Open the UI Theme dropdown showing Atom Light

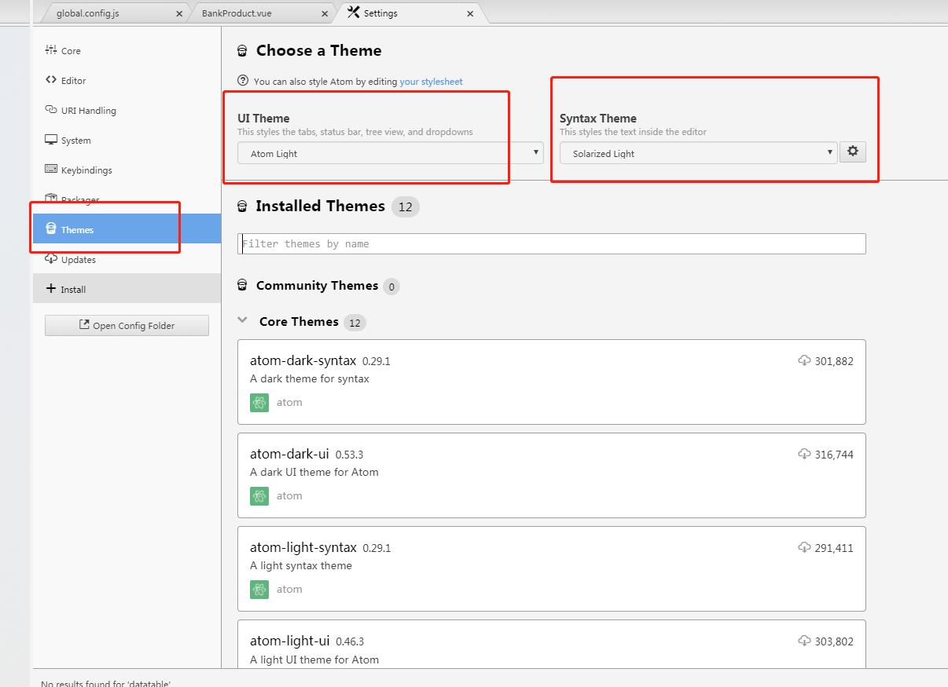(x=391, y=153)
